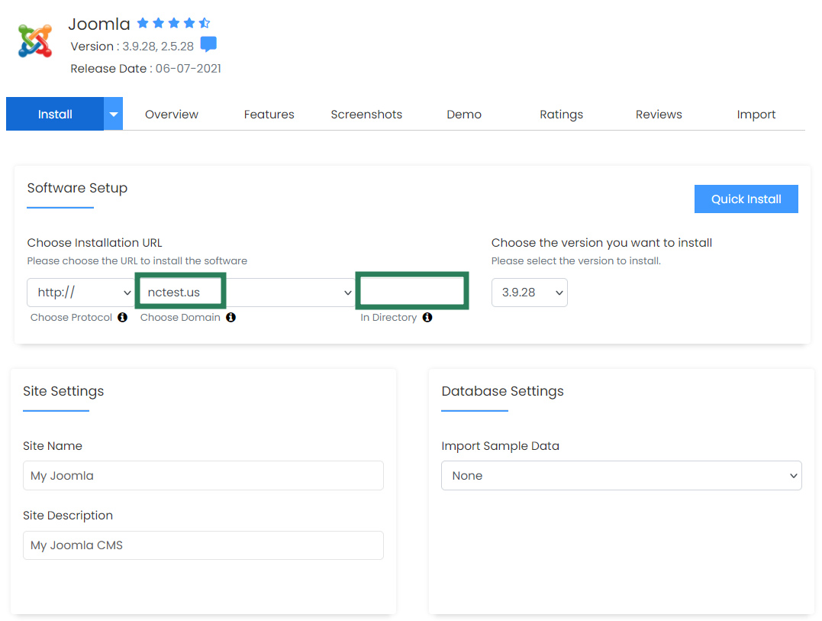
Task: Click the Quick Install button
Action: [746, 199]
